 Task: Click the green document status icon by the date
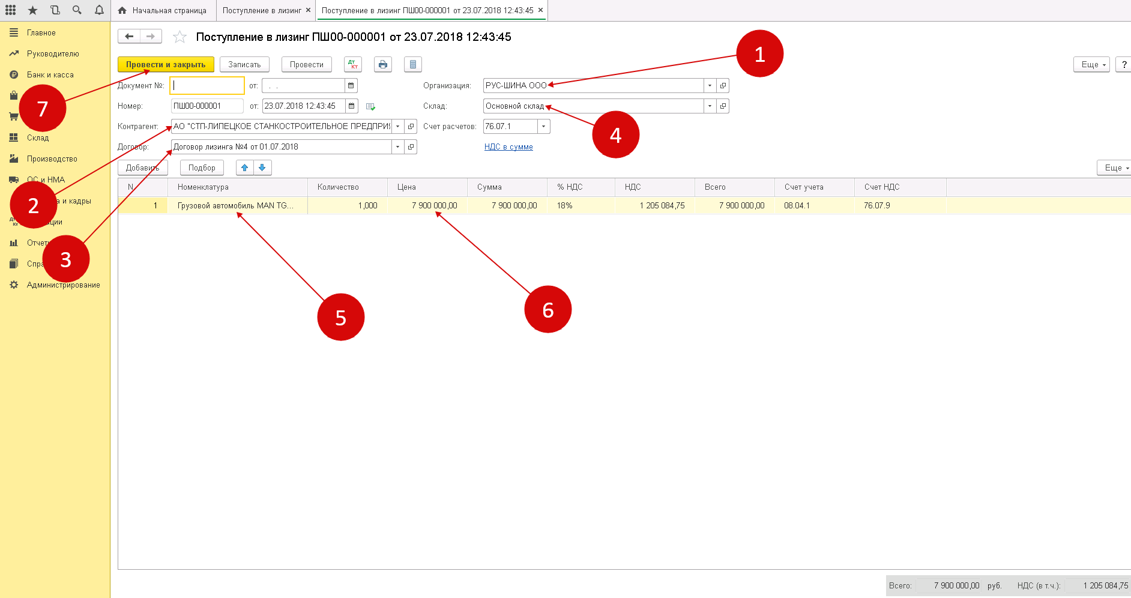370,107
